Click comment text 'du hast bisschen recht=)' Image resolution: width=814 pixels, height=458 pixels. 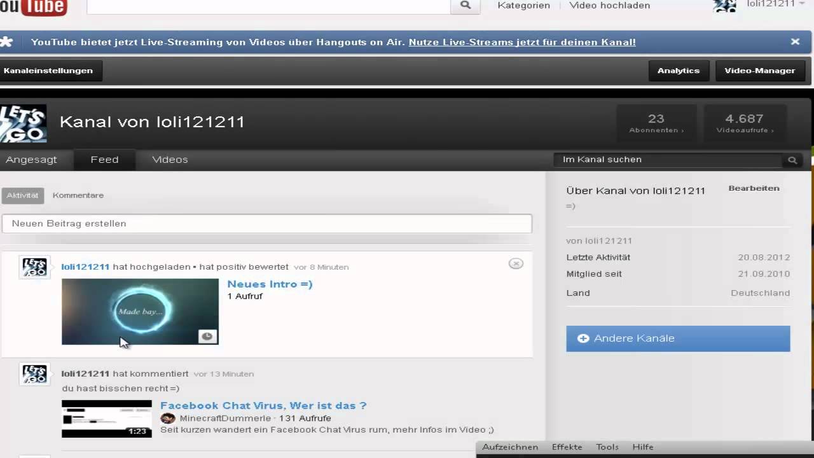121,389
